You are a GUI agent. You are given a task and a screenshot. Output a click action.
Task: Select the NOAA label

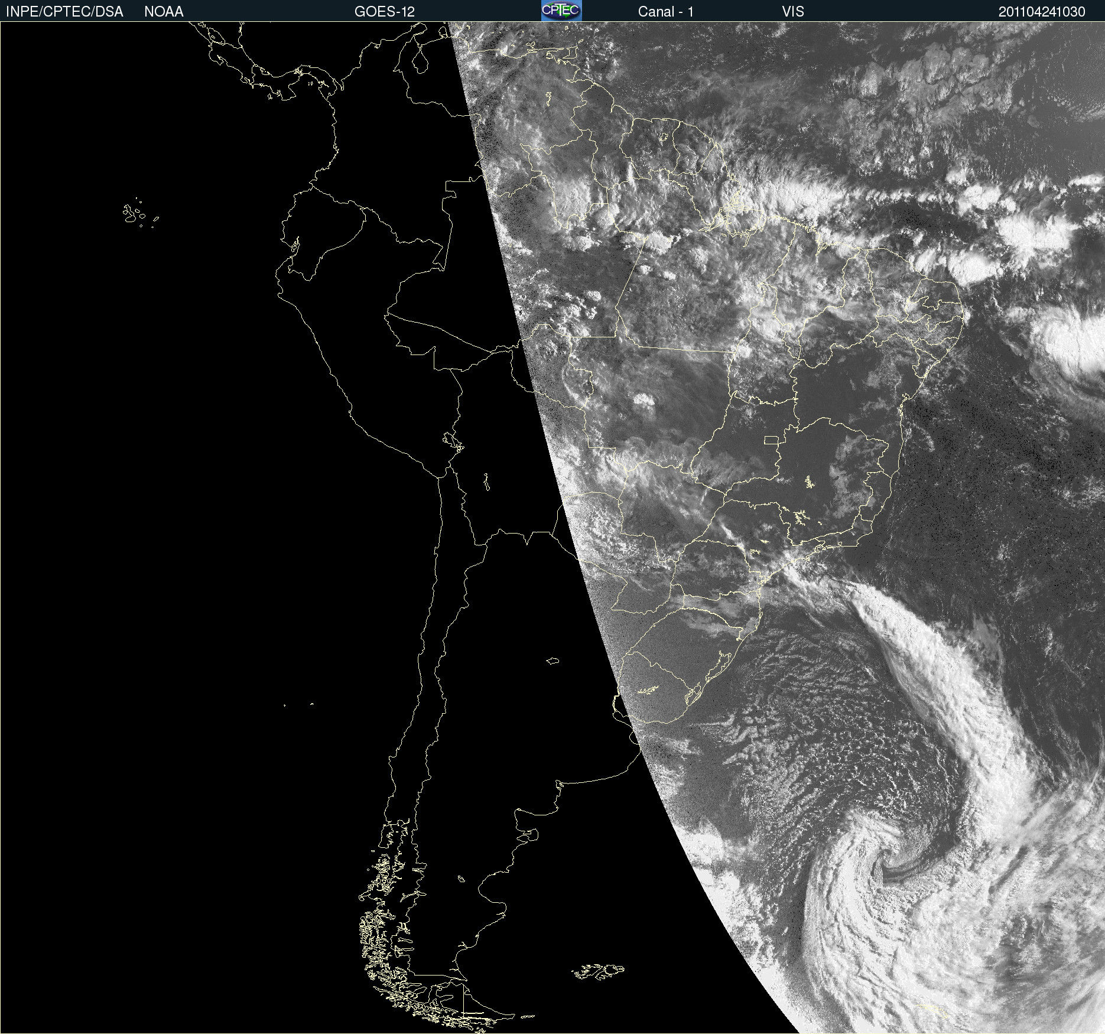coord(164,12)
